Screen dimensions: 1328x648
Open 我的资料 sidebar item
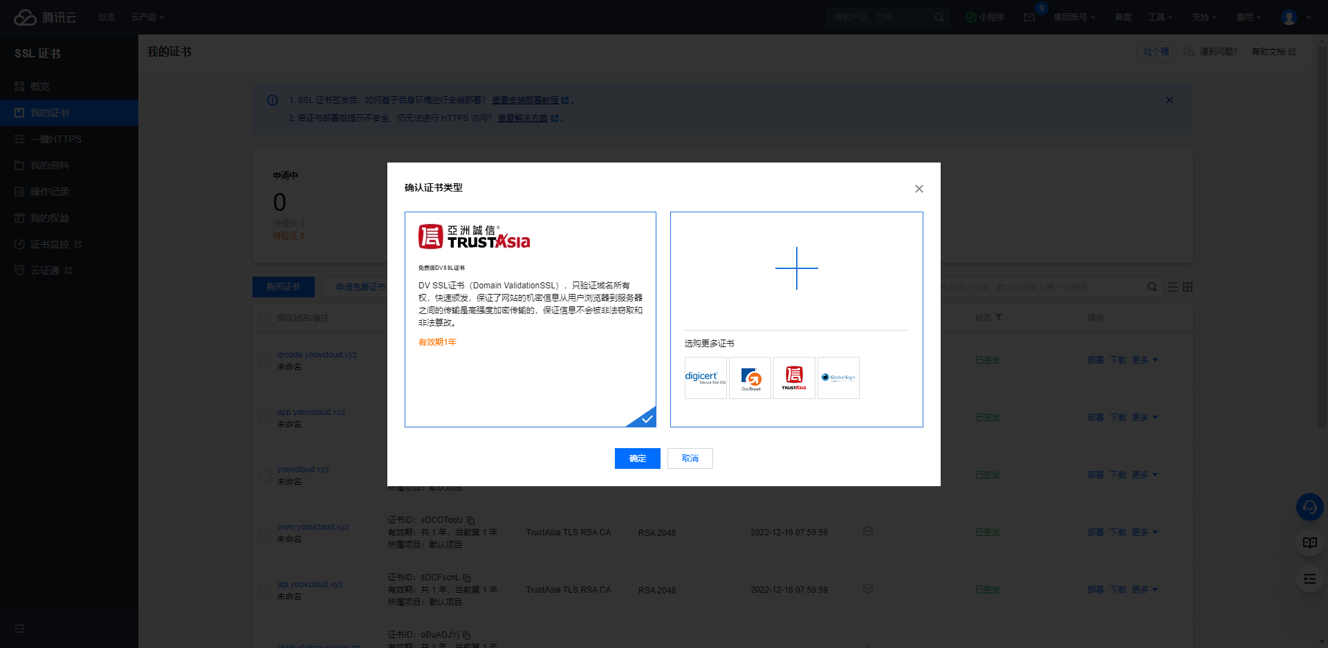click(69, 165)
